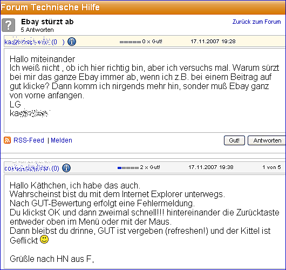
Task: Click the thread title "Ebay stürzt ab"
Action: coord(47,22)
